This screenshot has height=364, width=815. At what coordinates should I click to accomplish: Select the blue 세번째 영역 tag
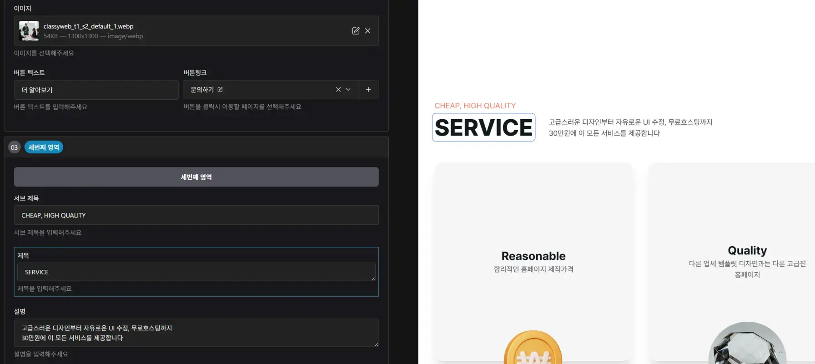[44, 147]
